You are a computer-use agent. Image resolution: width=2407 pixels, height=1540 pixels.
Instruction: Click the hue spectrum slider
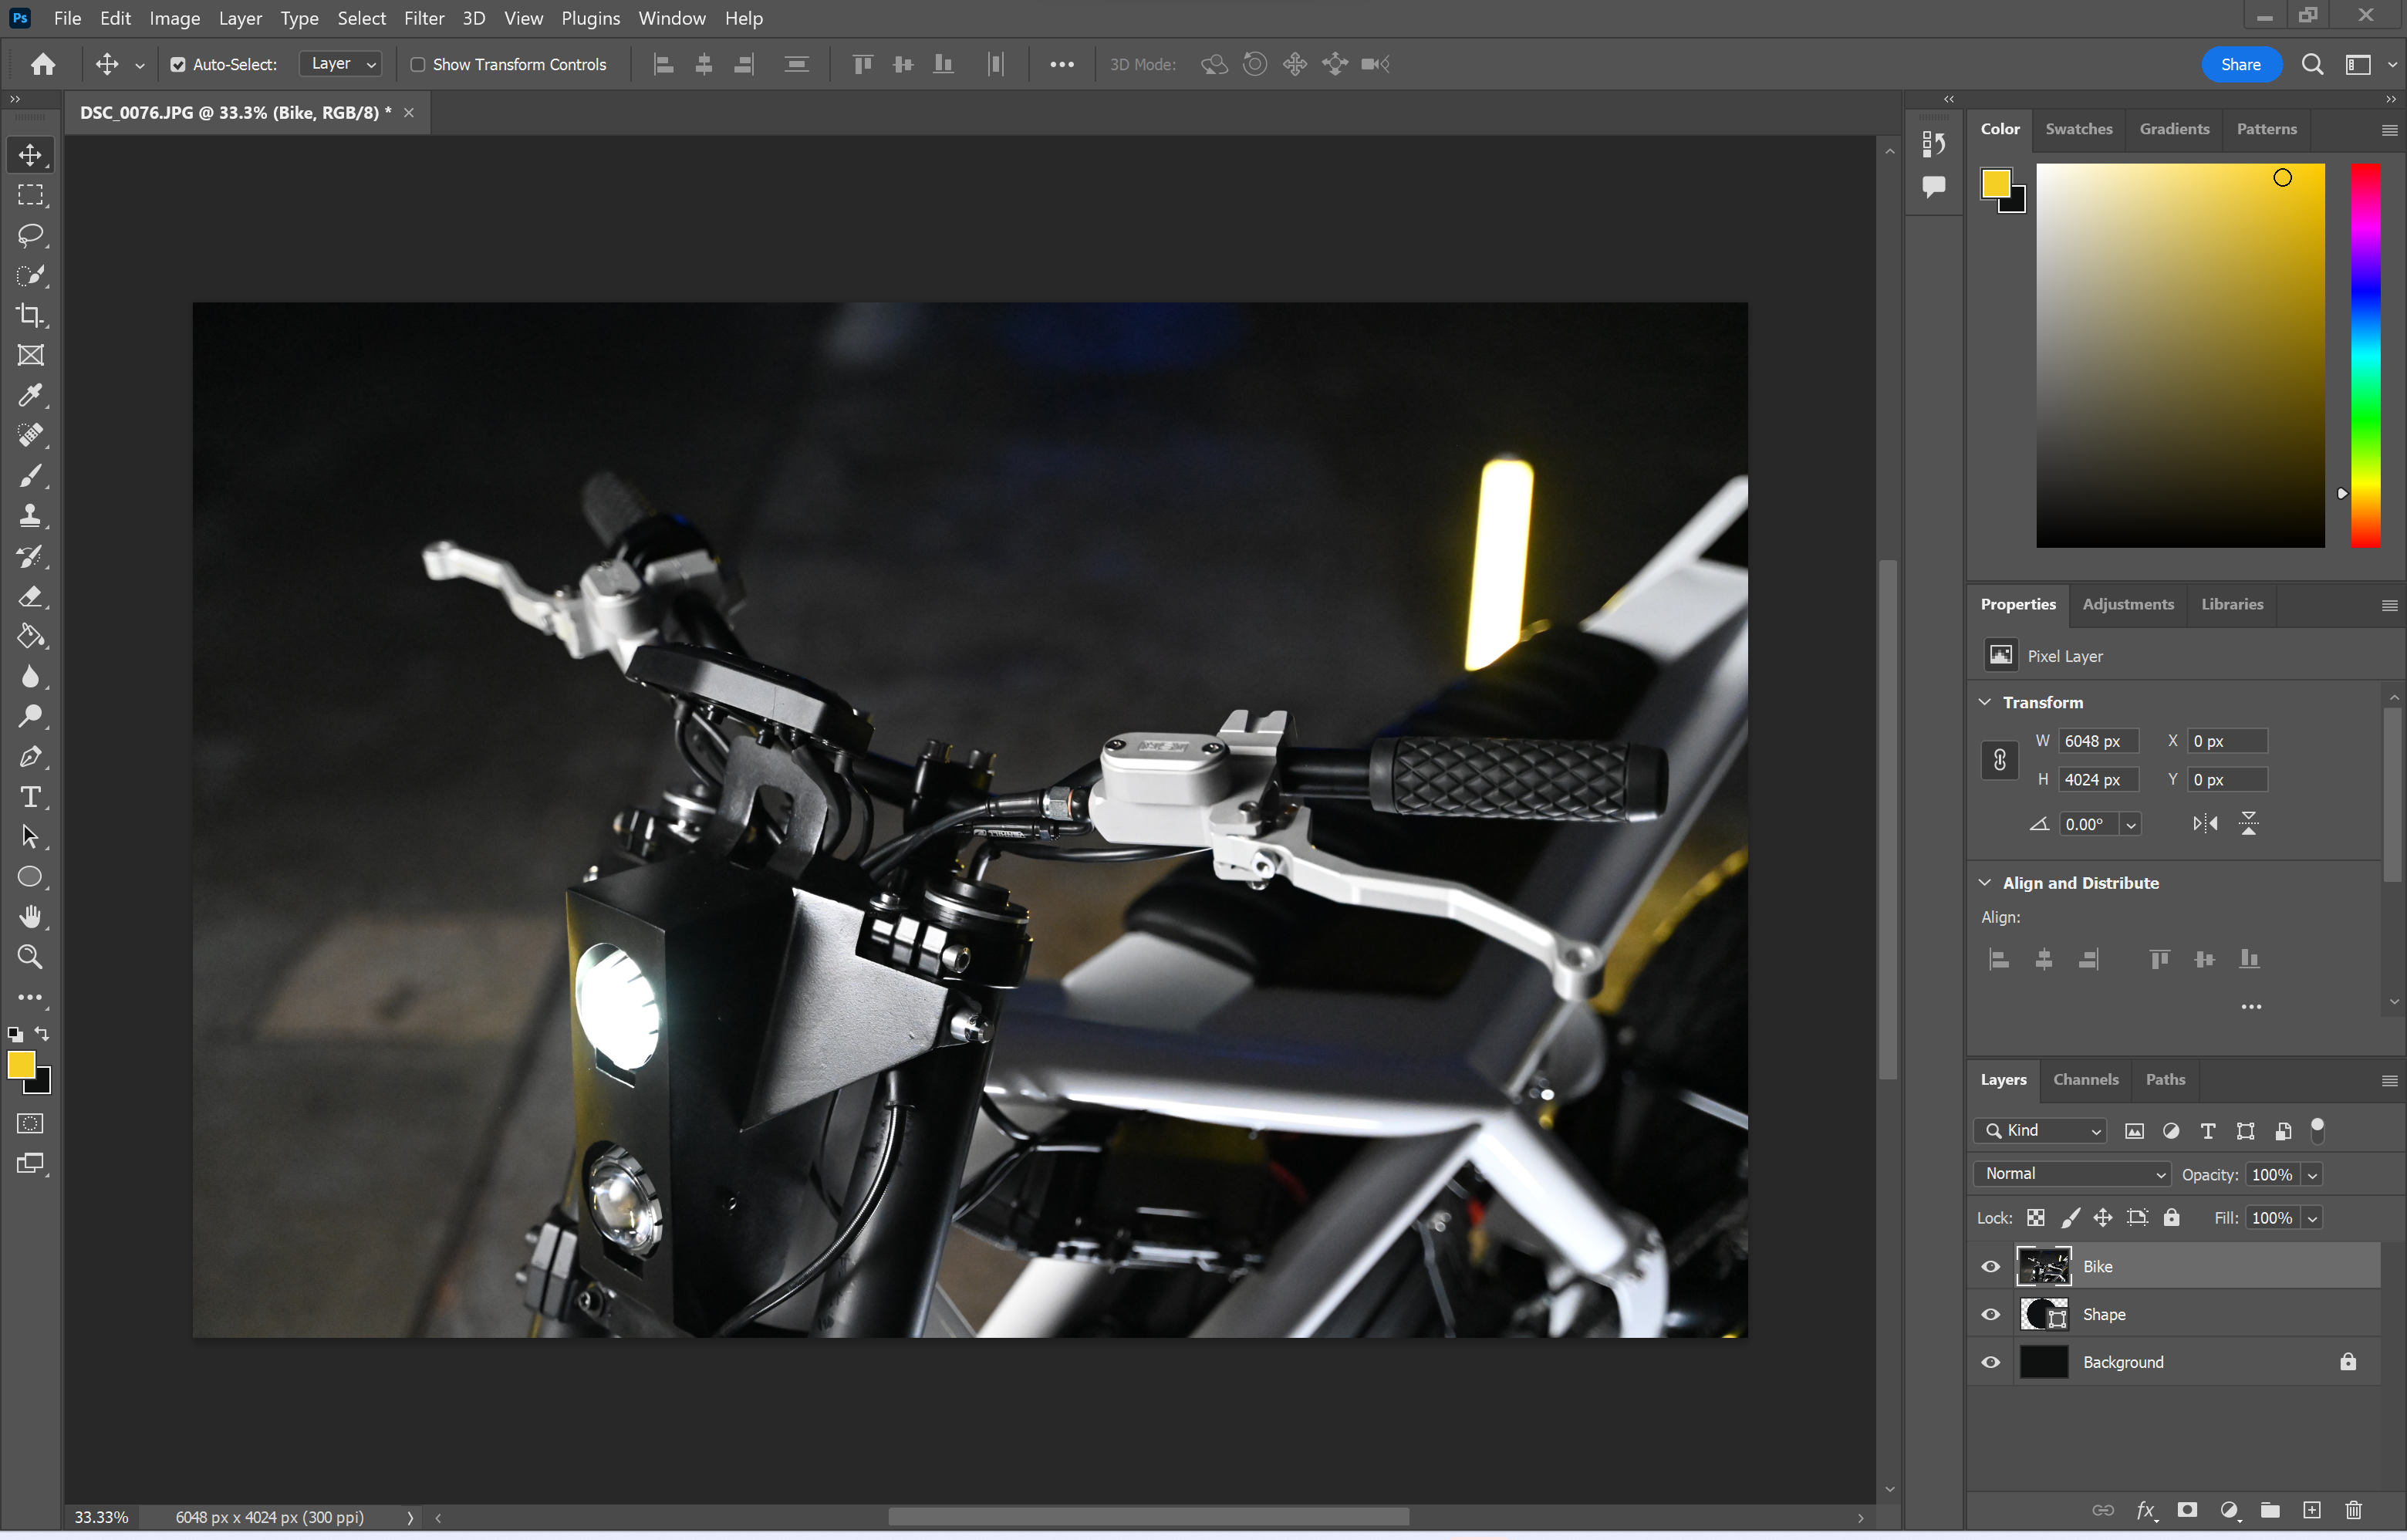(x=2366, y=355)
